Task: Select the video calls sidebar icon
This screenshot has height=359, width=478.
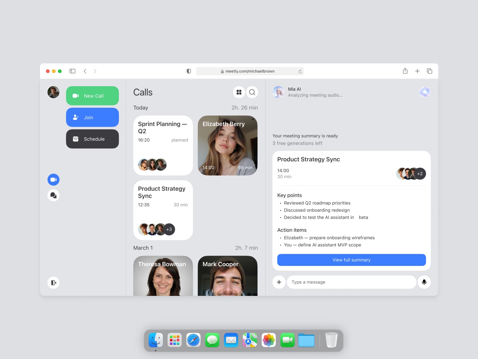Action: (x=53, y=180)
